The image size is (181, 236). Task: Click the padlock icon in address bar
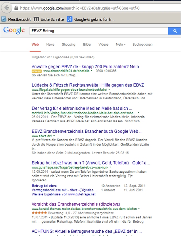pyautogui.click(x=16, y=8)
